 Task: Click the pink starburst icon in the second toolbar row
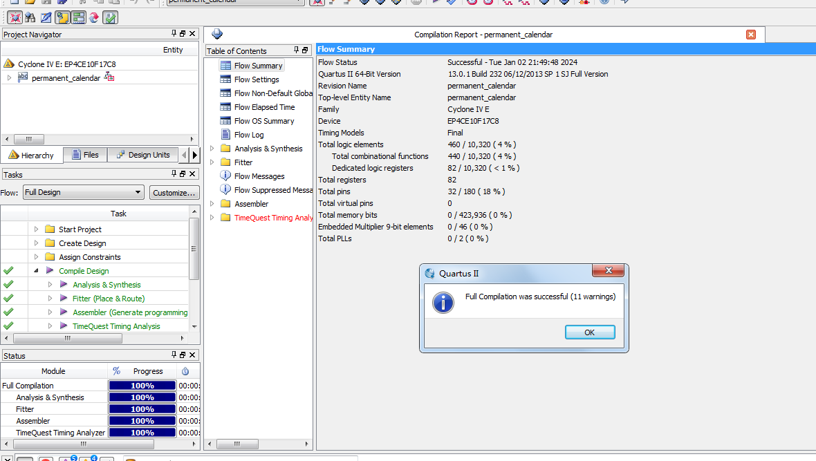tap(15, 18)
